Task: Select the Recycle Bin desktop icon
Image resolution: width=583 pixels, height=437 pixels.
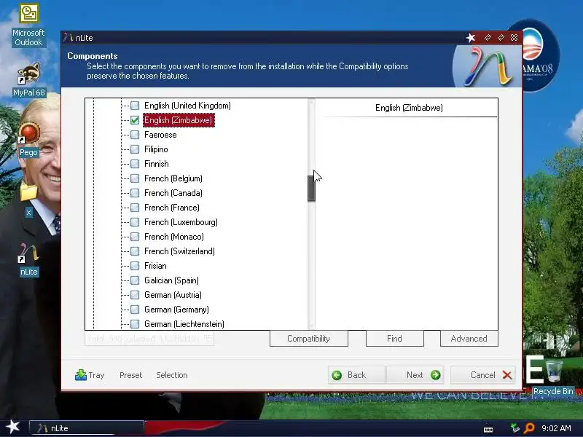Action: point(553,376)
